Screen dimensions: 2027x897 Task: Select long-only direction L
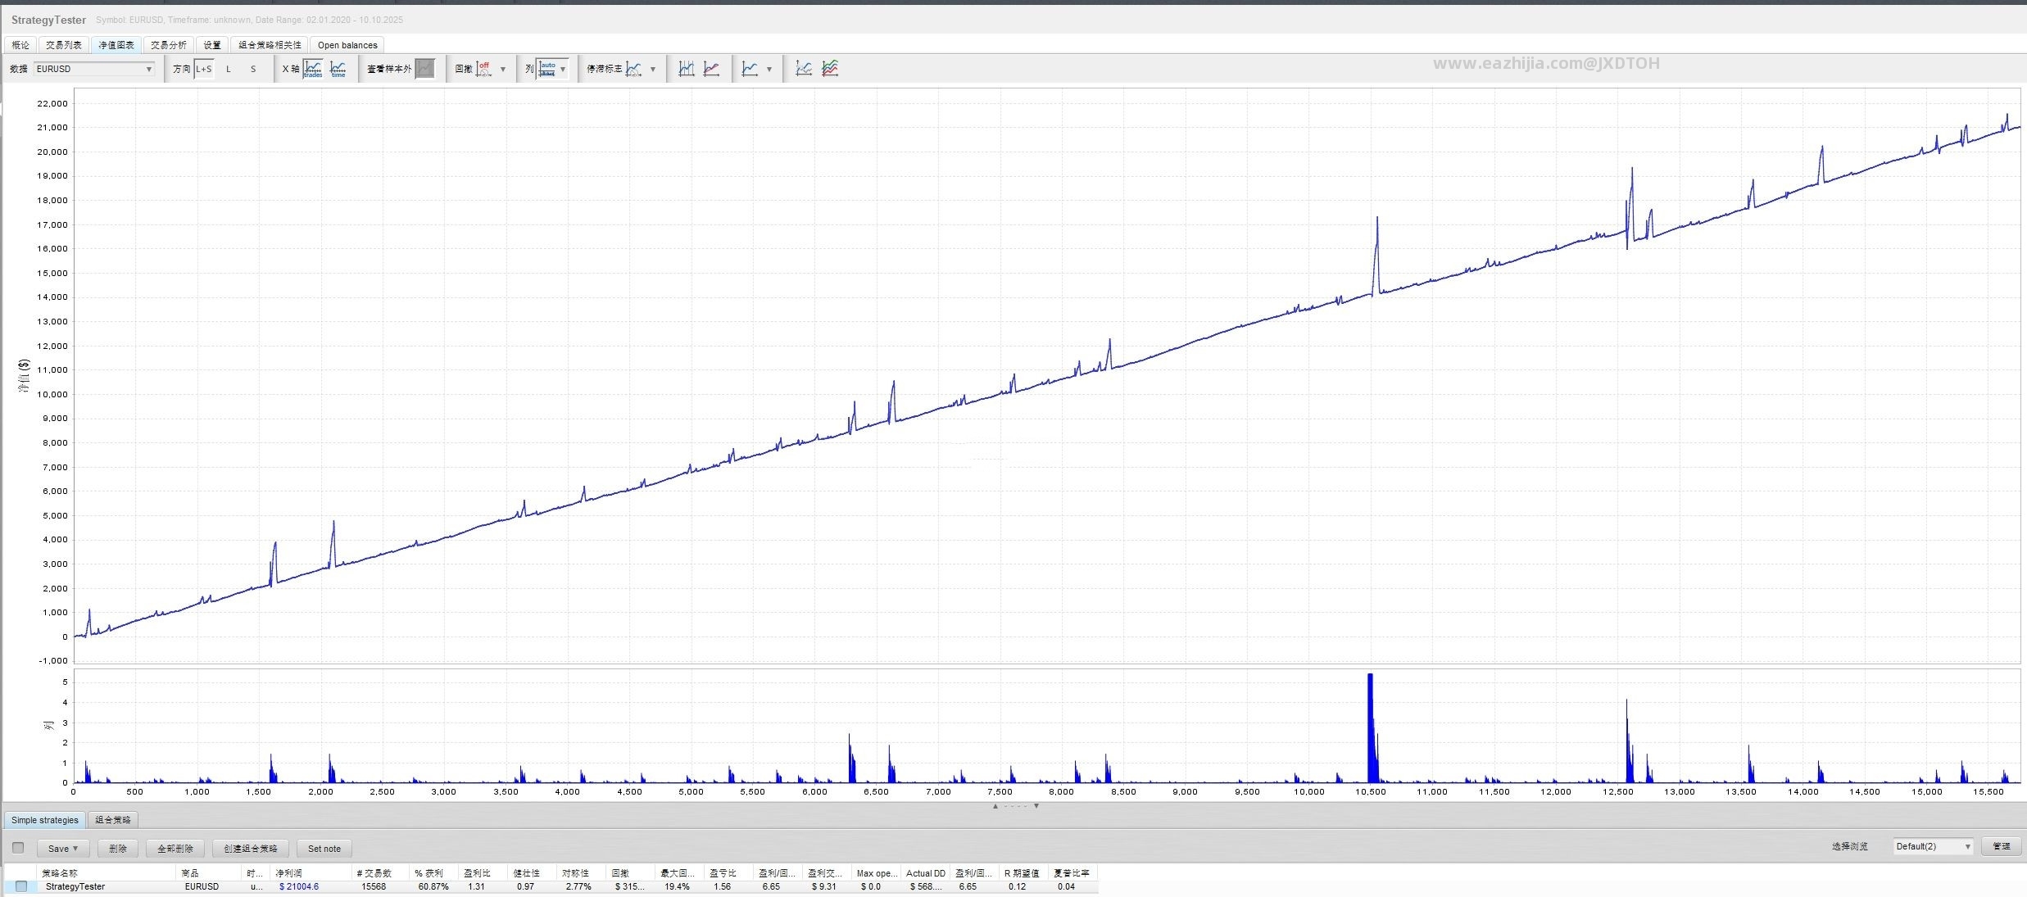pos(229,69)
